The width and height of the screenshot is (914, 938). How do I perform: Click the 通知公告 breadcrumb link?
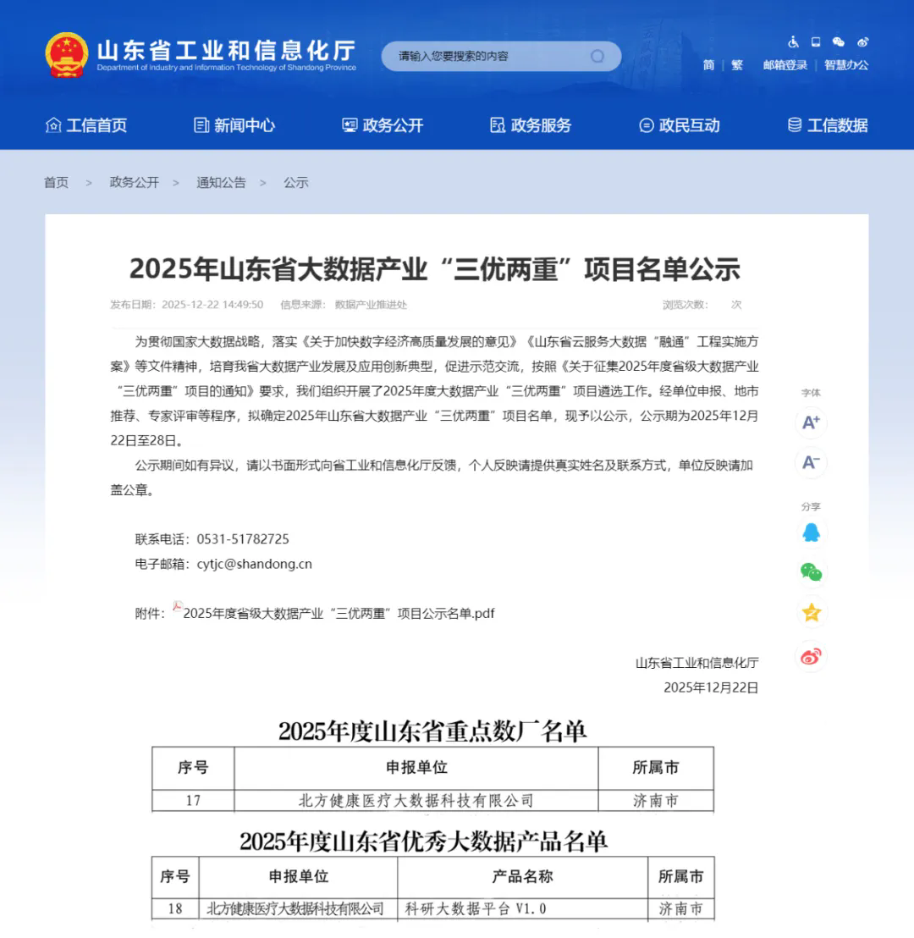coord(221,182)
